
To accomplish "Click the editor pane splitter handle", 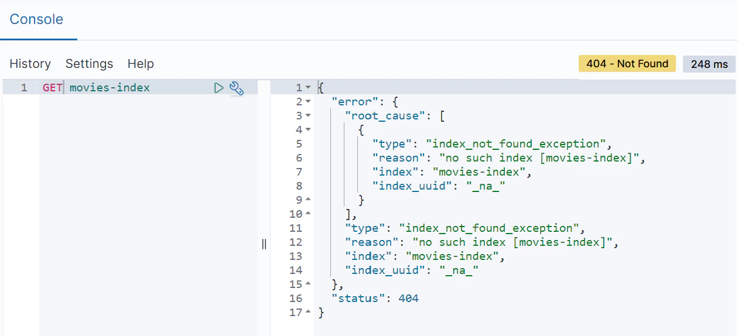I will pos(264,244).
